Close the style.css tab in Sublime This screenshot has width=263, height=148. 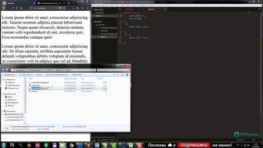[x=165, y=9]
